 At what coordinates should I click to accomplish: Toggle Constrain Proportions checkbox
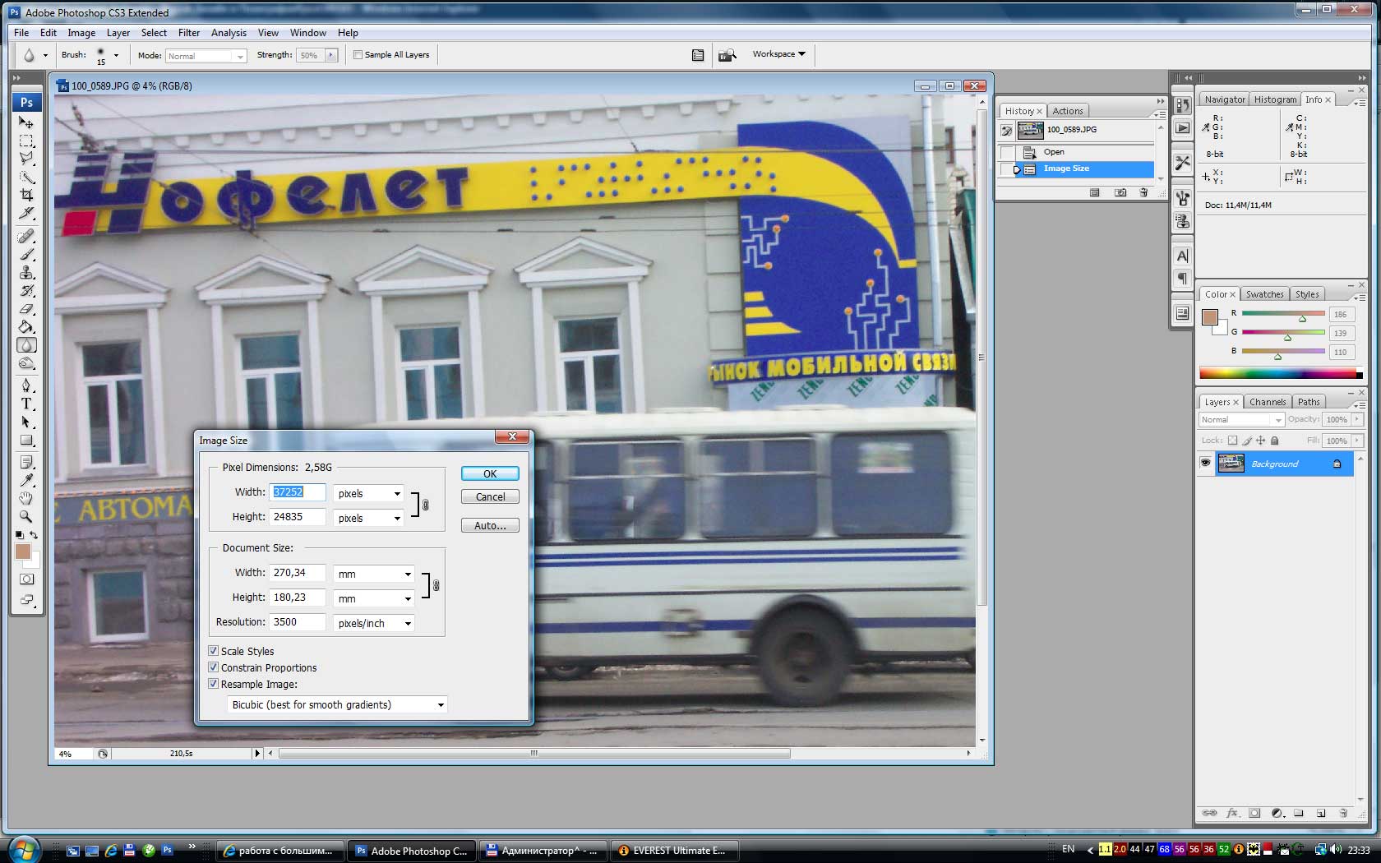tap(214, 667)
